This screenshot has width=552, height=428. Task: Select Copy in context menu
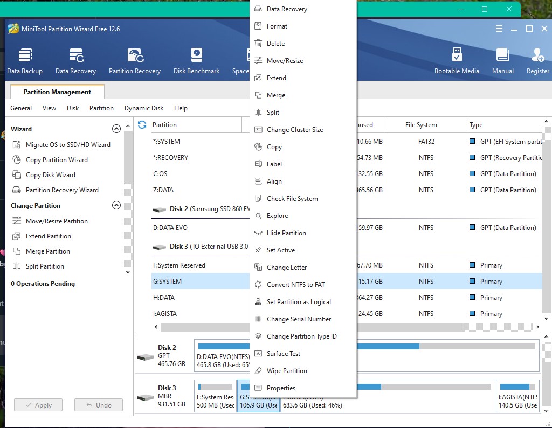coord(303,146)
